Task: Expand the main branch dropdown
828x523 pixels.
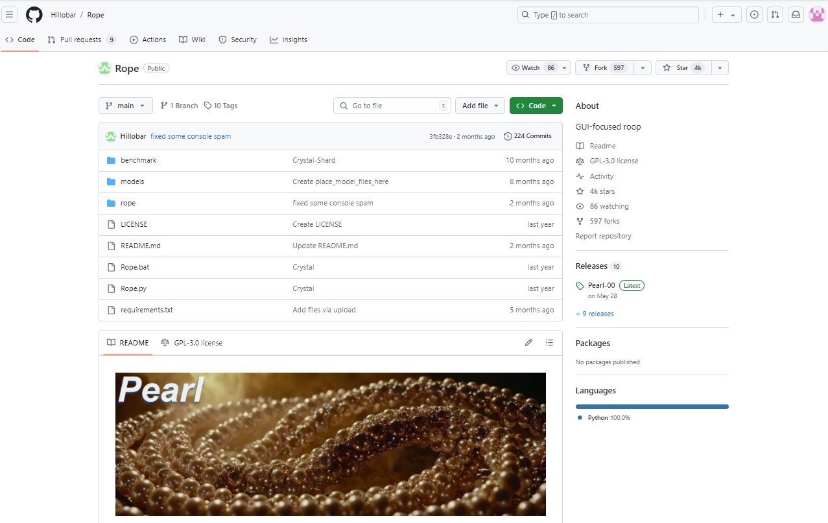Action: tap(125, 106)
